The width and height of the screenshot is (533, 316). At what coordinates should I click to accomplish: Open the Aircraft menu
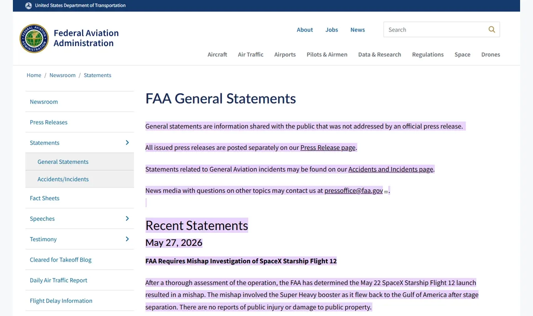[x=217, y=54]
